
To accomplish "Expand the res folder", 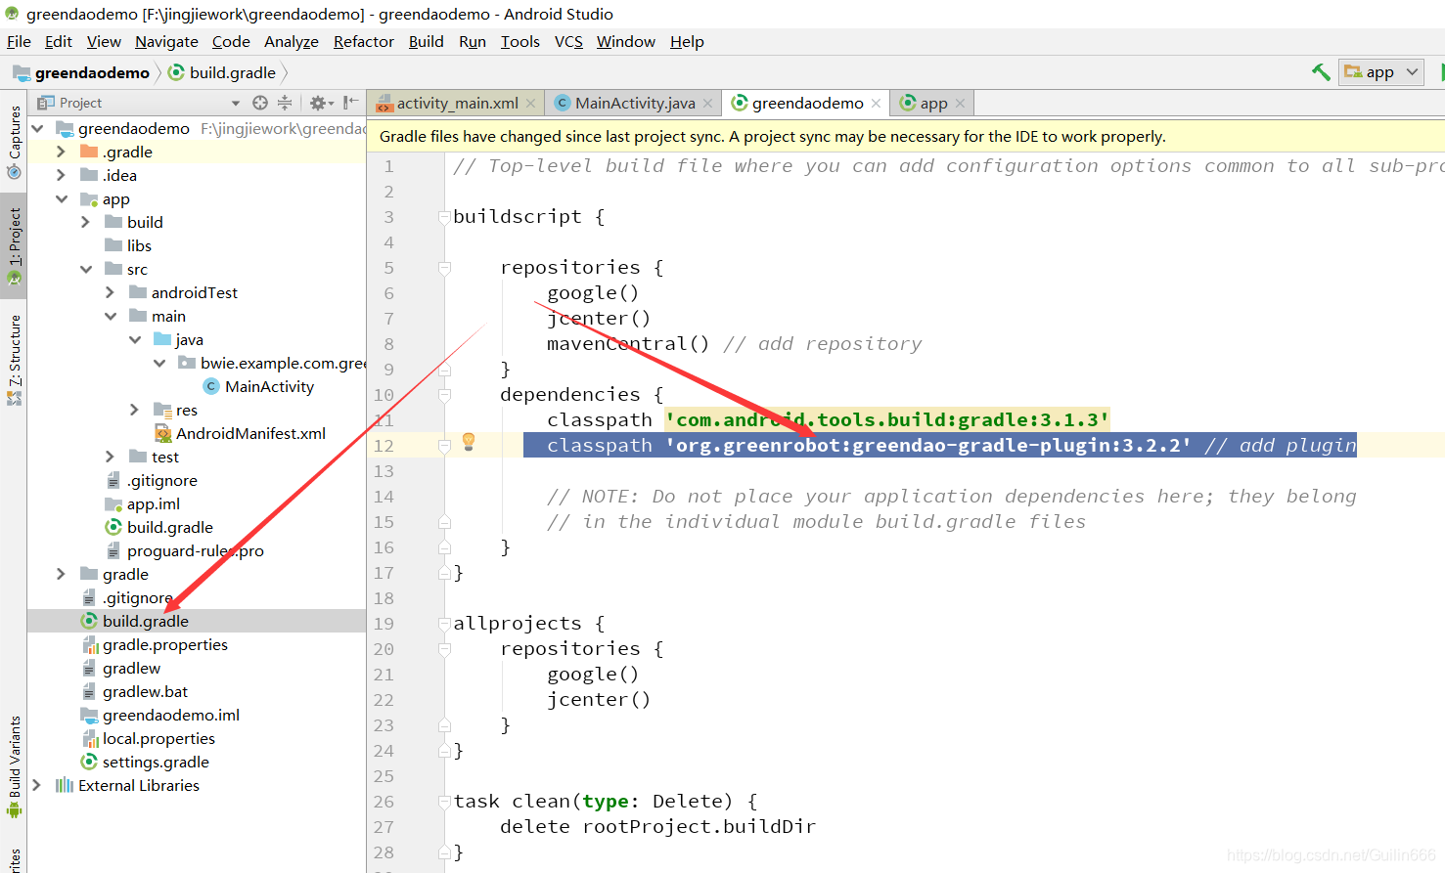I will coord(134,410).
